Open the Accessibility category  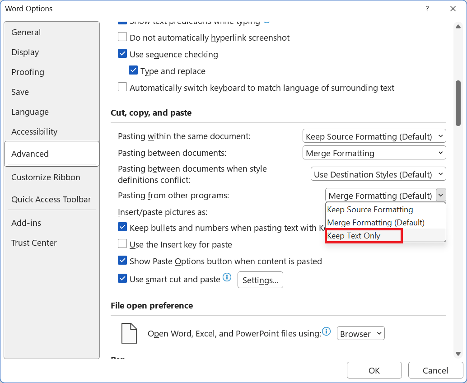point(52,131)
